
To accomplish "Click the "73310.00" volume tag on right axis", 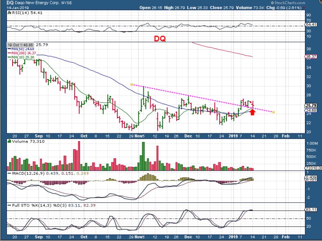I will (x=313, y=168).
